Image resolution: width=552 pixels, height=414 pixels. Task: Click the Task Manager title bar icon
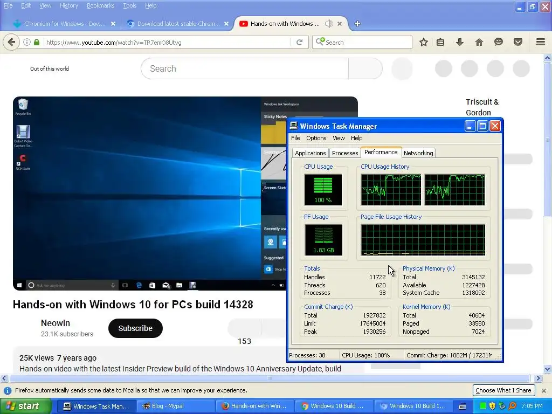click(294, 126)
